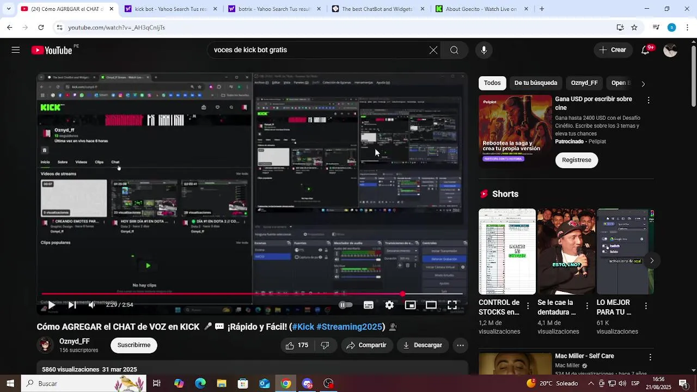Image resolution: width=697 pixels, height=392 pixels.
Task: Like the video with 175 likes
Action: [297, 345]
